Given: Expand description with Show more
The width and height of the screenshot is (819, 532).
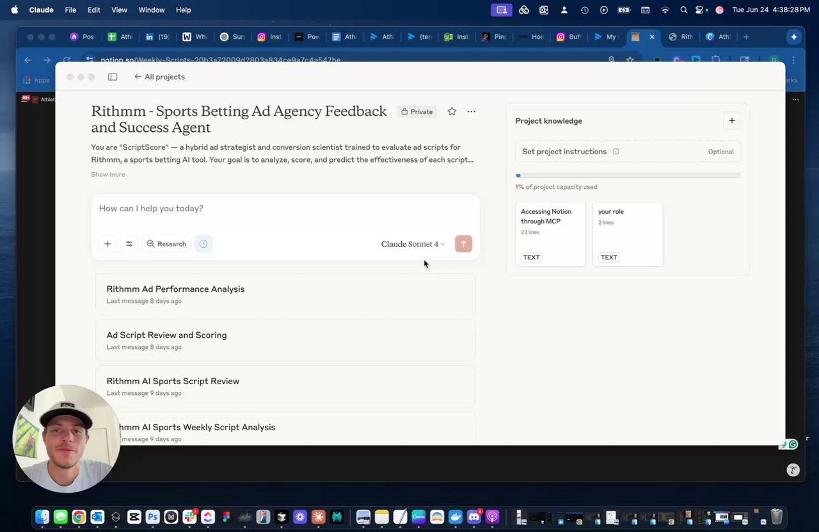Looking at the screenshot, I should (x=108, y=174).
